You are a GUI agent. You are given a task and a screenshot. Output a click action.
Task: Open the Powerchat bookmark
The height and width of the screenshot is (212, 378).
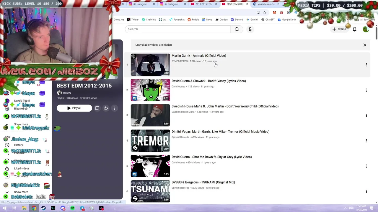[177, 20]
